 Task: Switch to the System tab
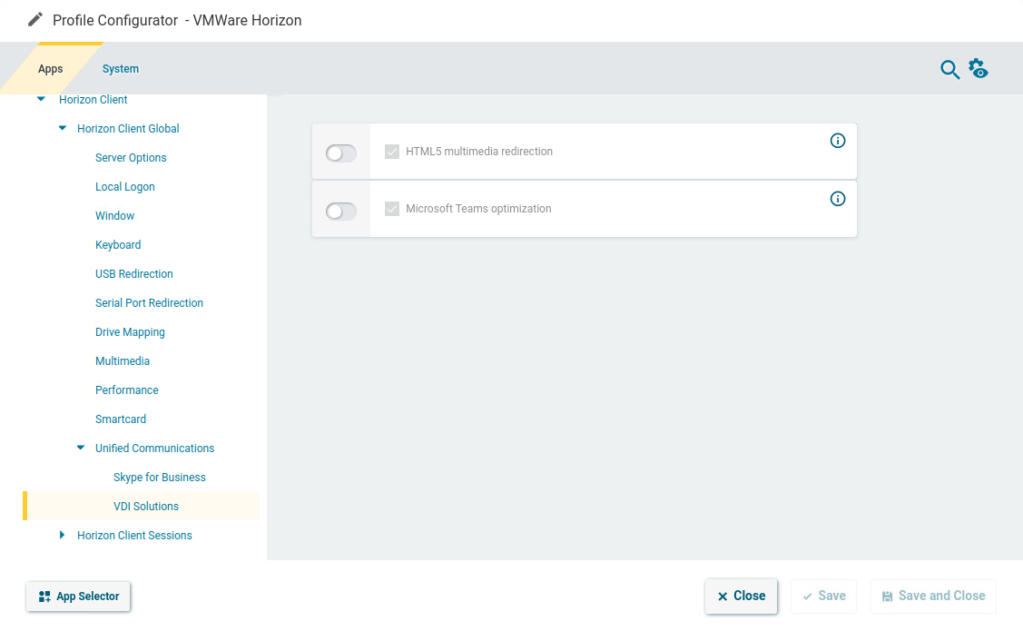pos(121,68)
